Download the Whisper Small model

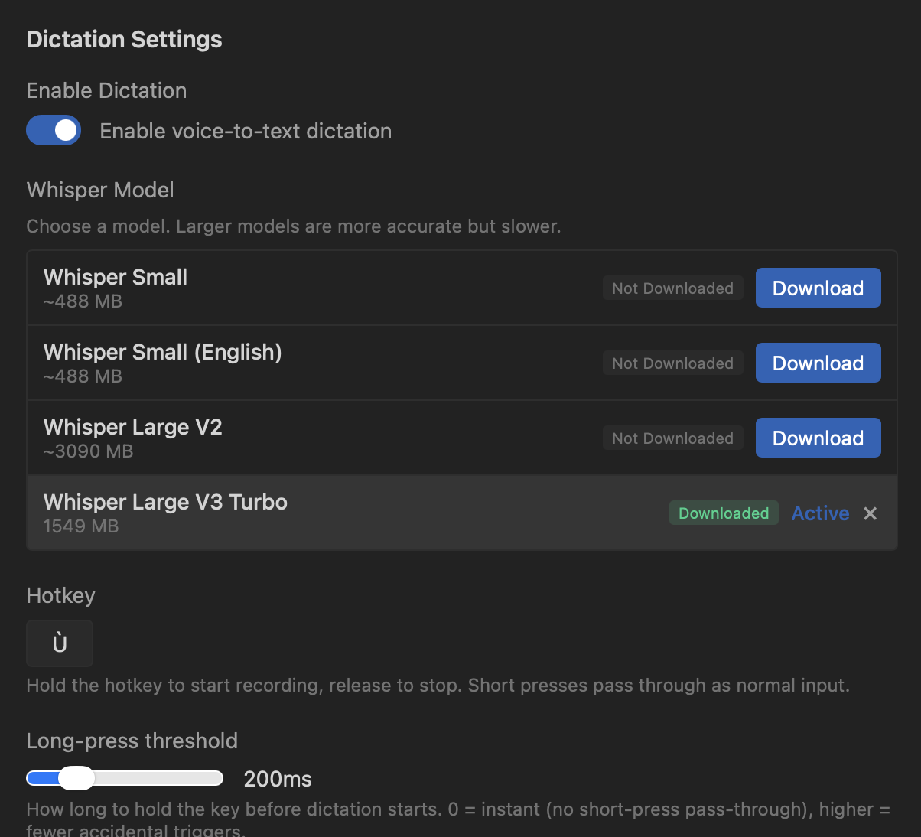[x=818, y=288]
